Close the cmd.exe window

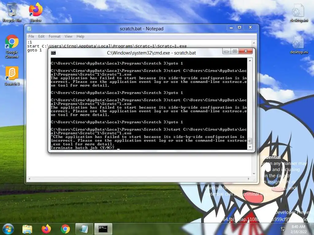246,51
